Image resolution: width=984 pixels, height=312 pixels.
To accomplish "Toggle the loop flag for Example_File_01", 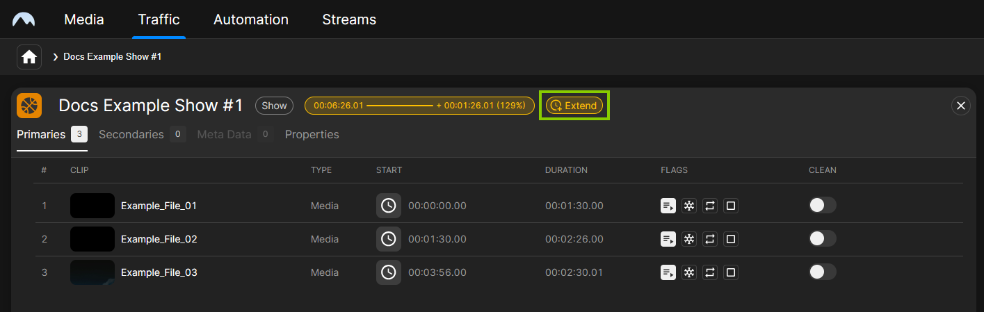I will [710, 206].
